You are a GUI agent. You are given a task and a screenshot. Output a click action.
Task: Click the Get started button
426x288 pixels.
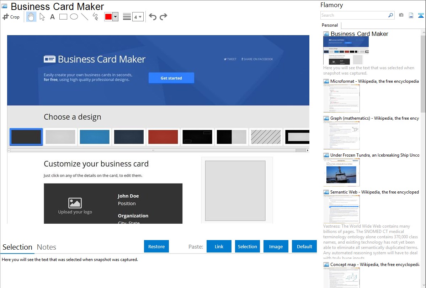(171, 78)
